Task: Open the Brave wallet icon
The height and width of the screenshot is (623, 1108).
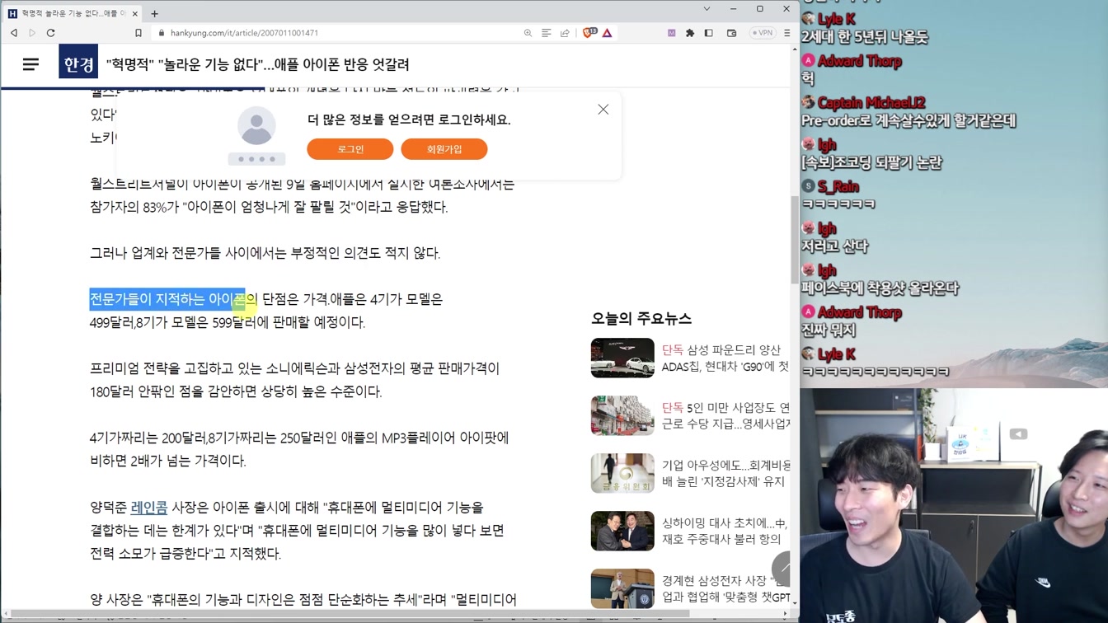Action: [x=731, y=33]
